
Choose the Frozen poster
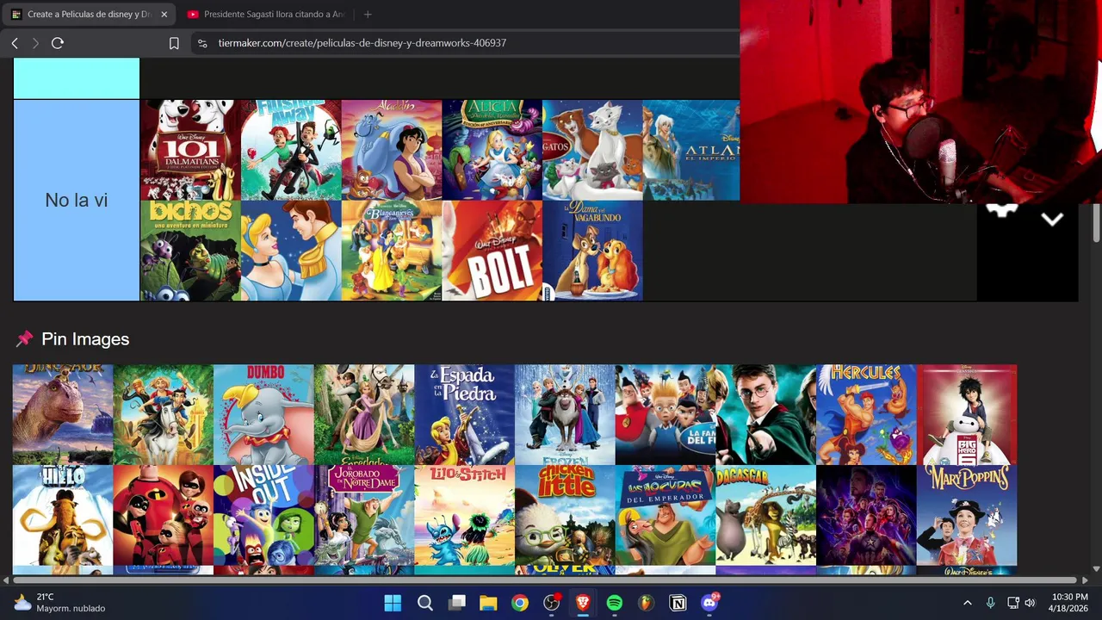click(x=565, y=414)
